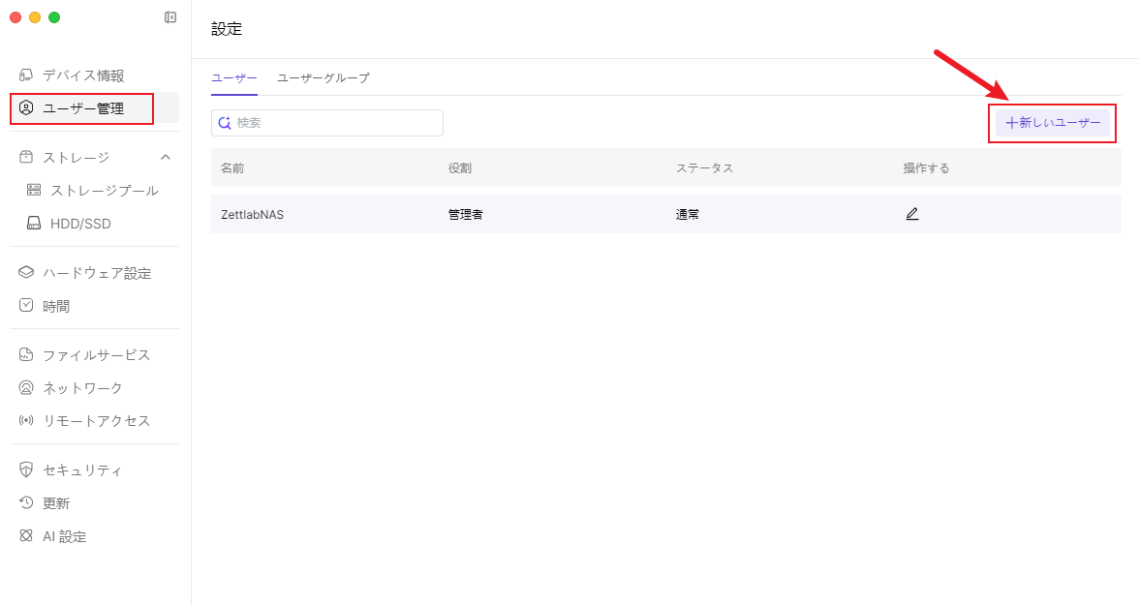1138x606 pixels.
Task: Open ネットワーク settings
Action: click(x=82, y=388)
